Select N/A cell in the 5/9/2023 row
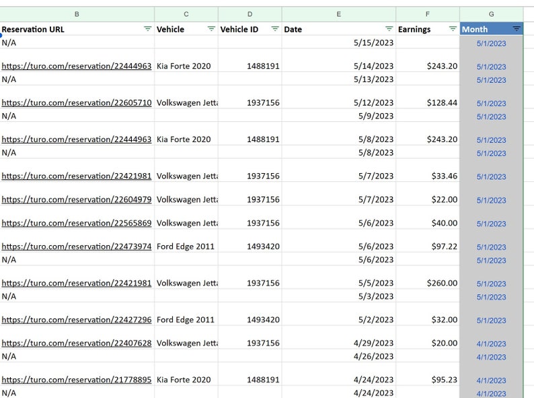 point(77,116)
